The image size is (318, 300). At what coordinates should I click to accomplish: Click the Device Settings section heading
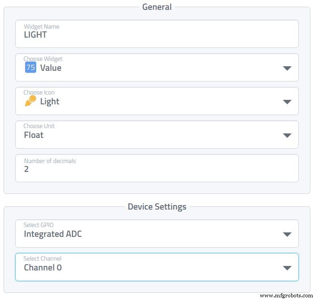157,206
